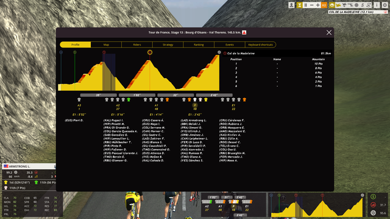390x219 pixels.
Task: Close the stage information dialog
Action: click(329, 32)
